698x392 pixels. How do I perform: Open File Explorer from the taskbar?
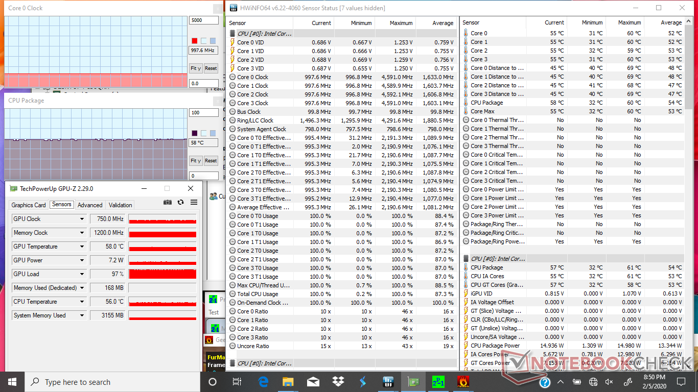tap(288, 382)
